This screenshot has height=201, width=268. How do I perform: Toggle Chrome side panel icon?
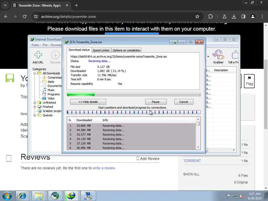click(243, 16)
